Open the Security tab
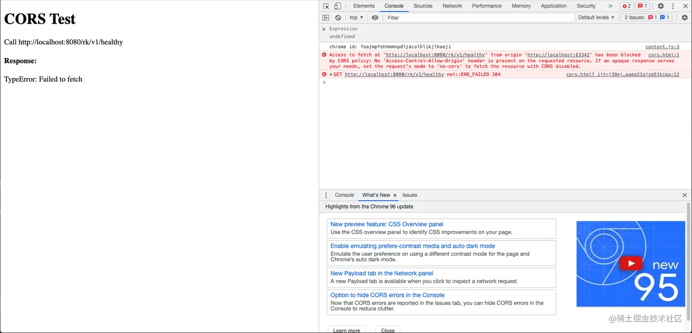The height and width of the screenshot is (333, 692). (x=586, y=6)
